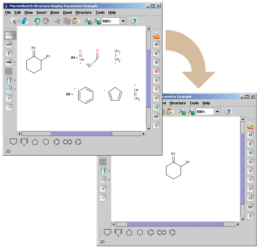The width and height of the screenshot is (259, 248).
Task: Select the chain drawing tool
Action: point(9,44)
